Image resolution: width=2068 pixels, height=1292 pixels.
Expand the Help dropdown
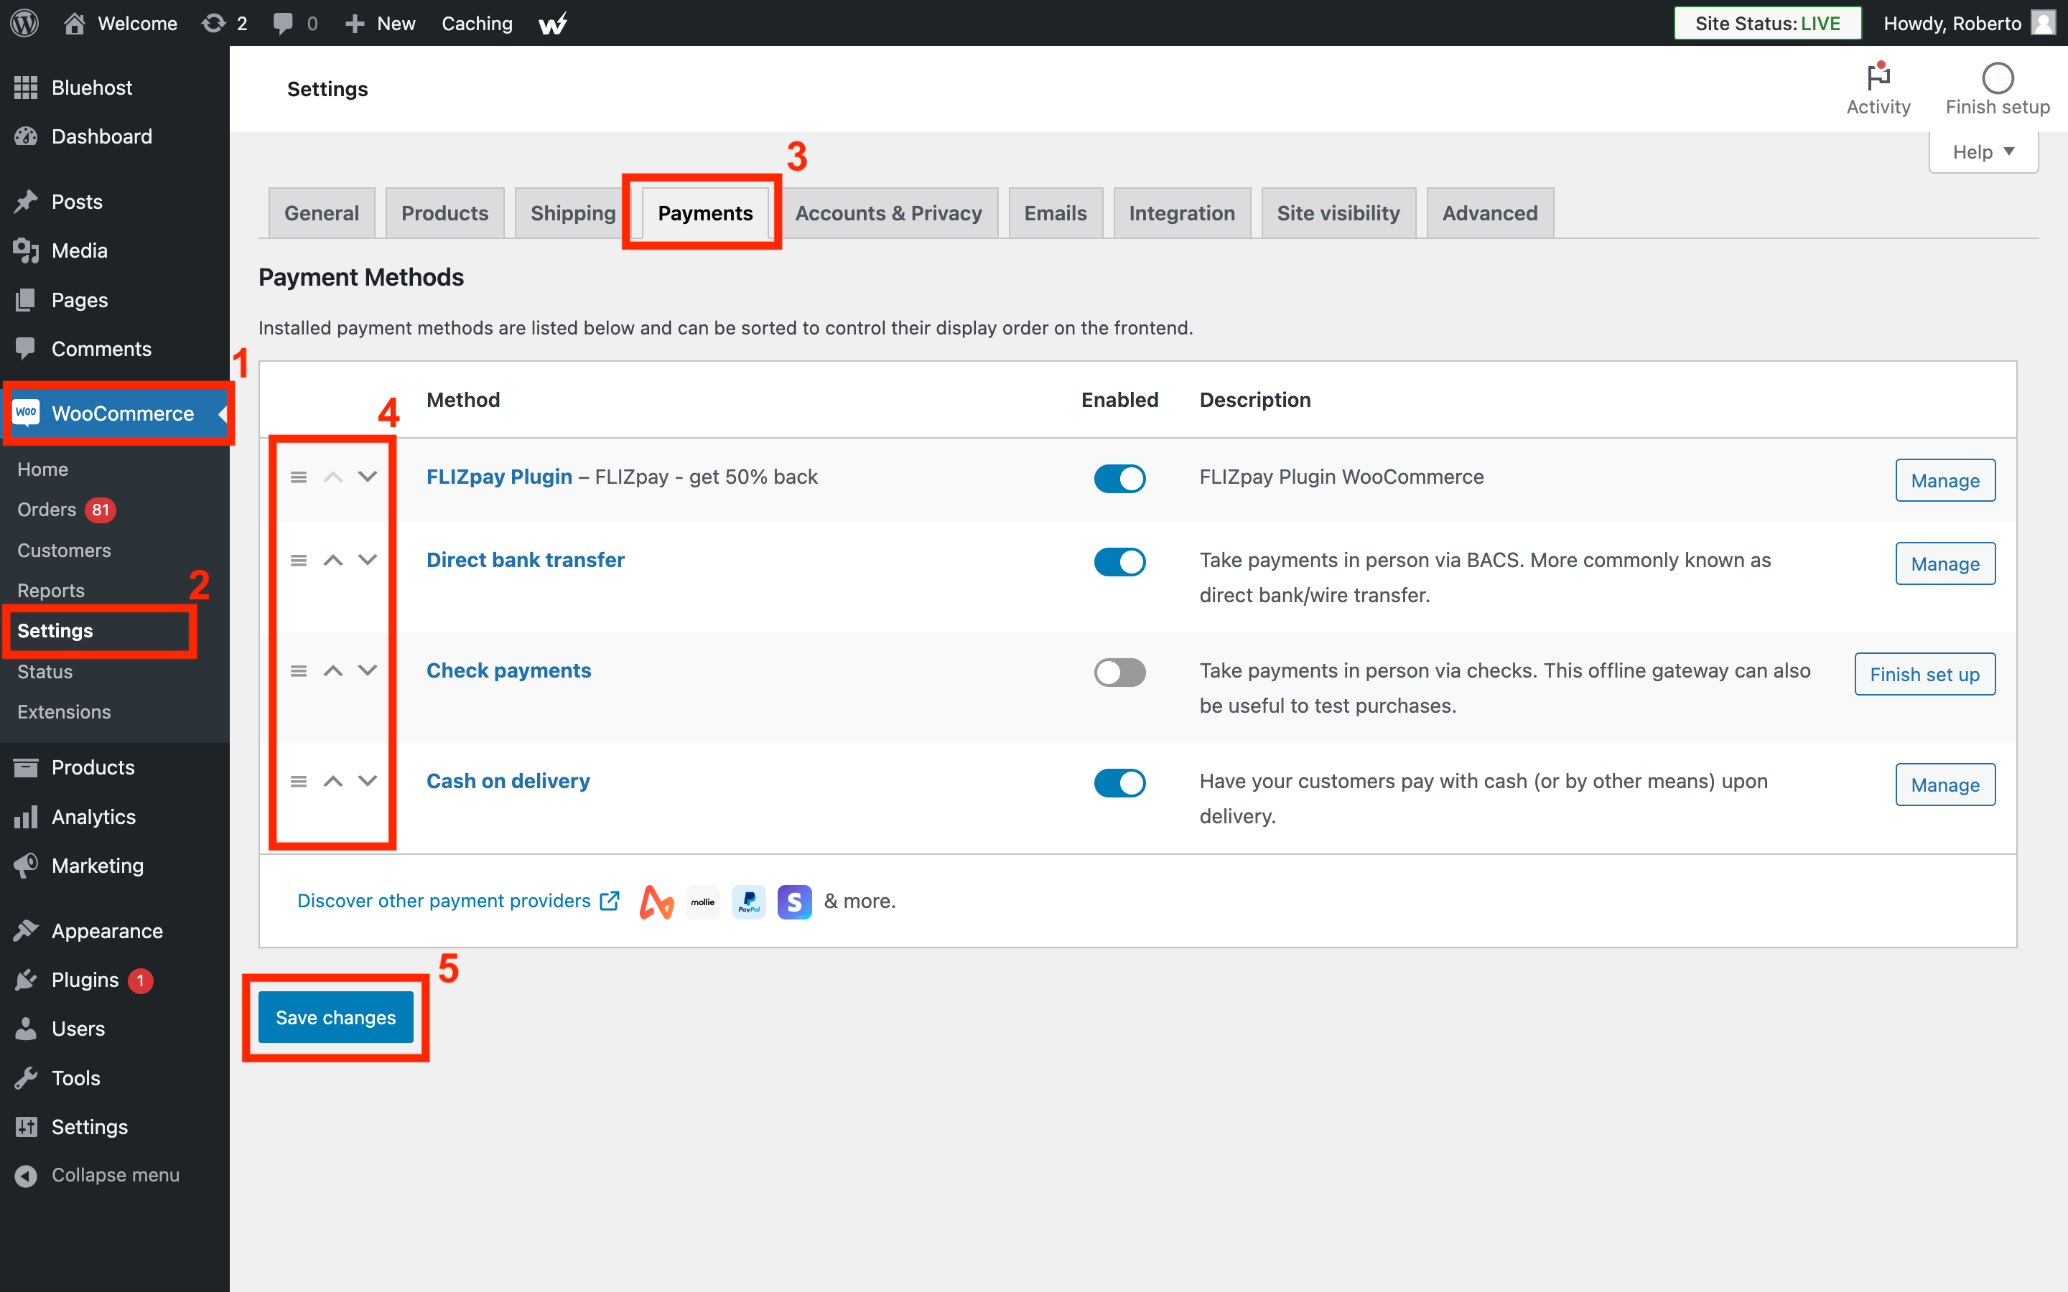(x=1983, y=152)
